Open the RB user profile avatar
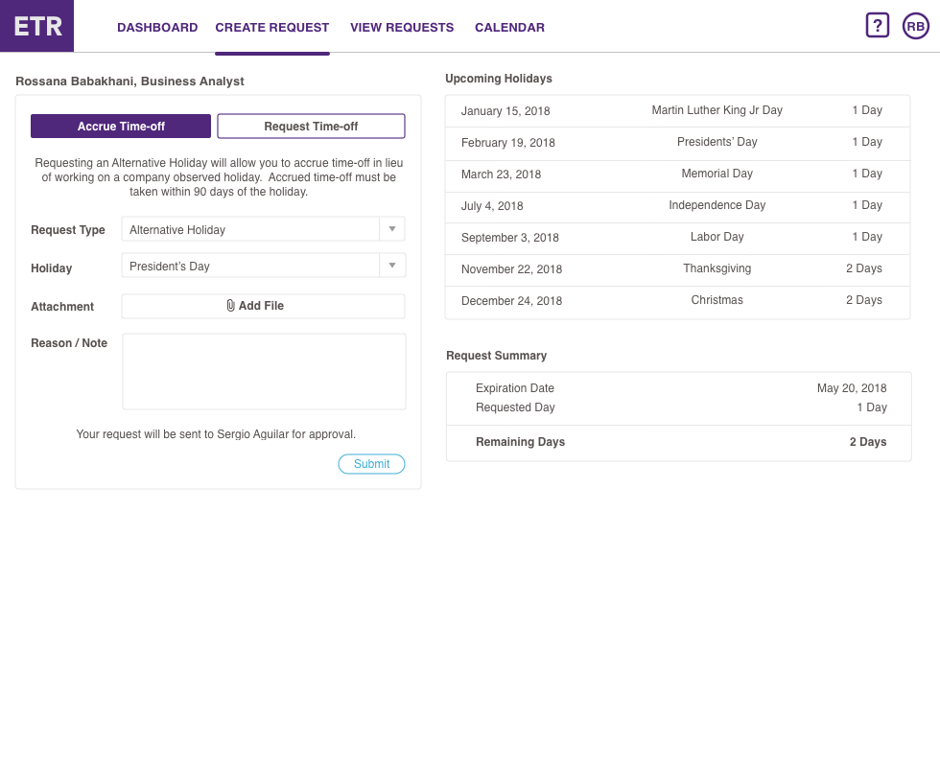 pos(915,27)
